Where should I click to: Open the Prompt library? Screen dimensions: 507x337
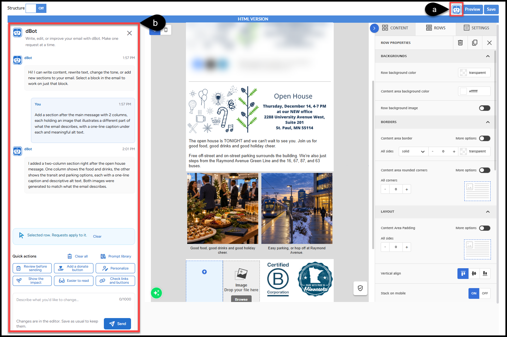(x=116, y=257)
